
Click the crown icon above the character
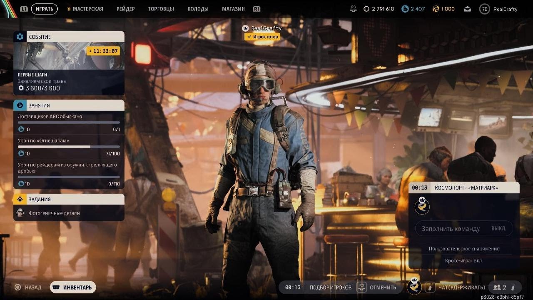pos(245,28)
